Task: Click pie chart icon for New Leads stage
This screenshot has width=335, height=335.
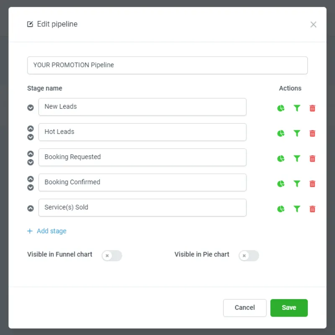Action: 281,108
